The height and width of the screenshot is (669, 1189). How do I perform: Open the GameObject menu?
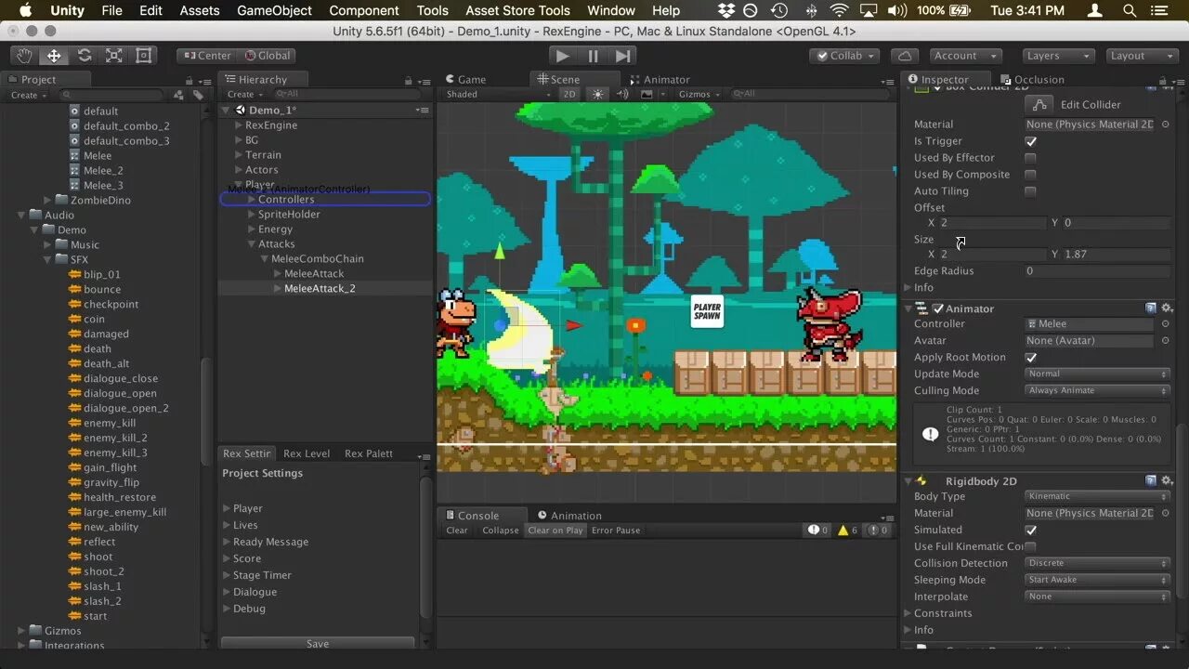tap(274, 11)
